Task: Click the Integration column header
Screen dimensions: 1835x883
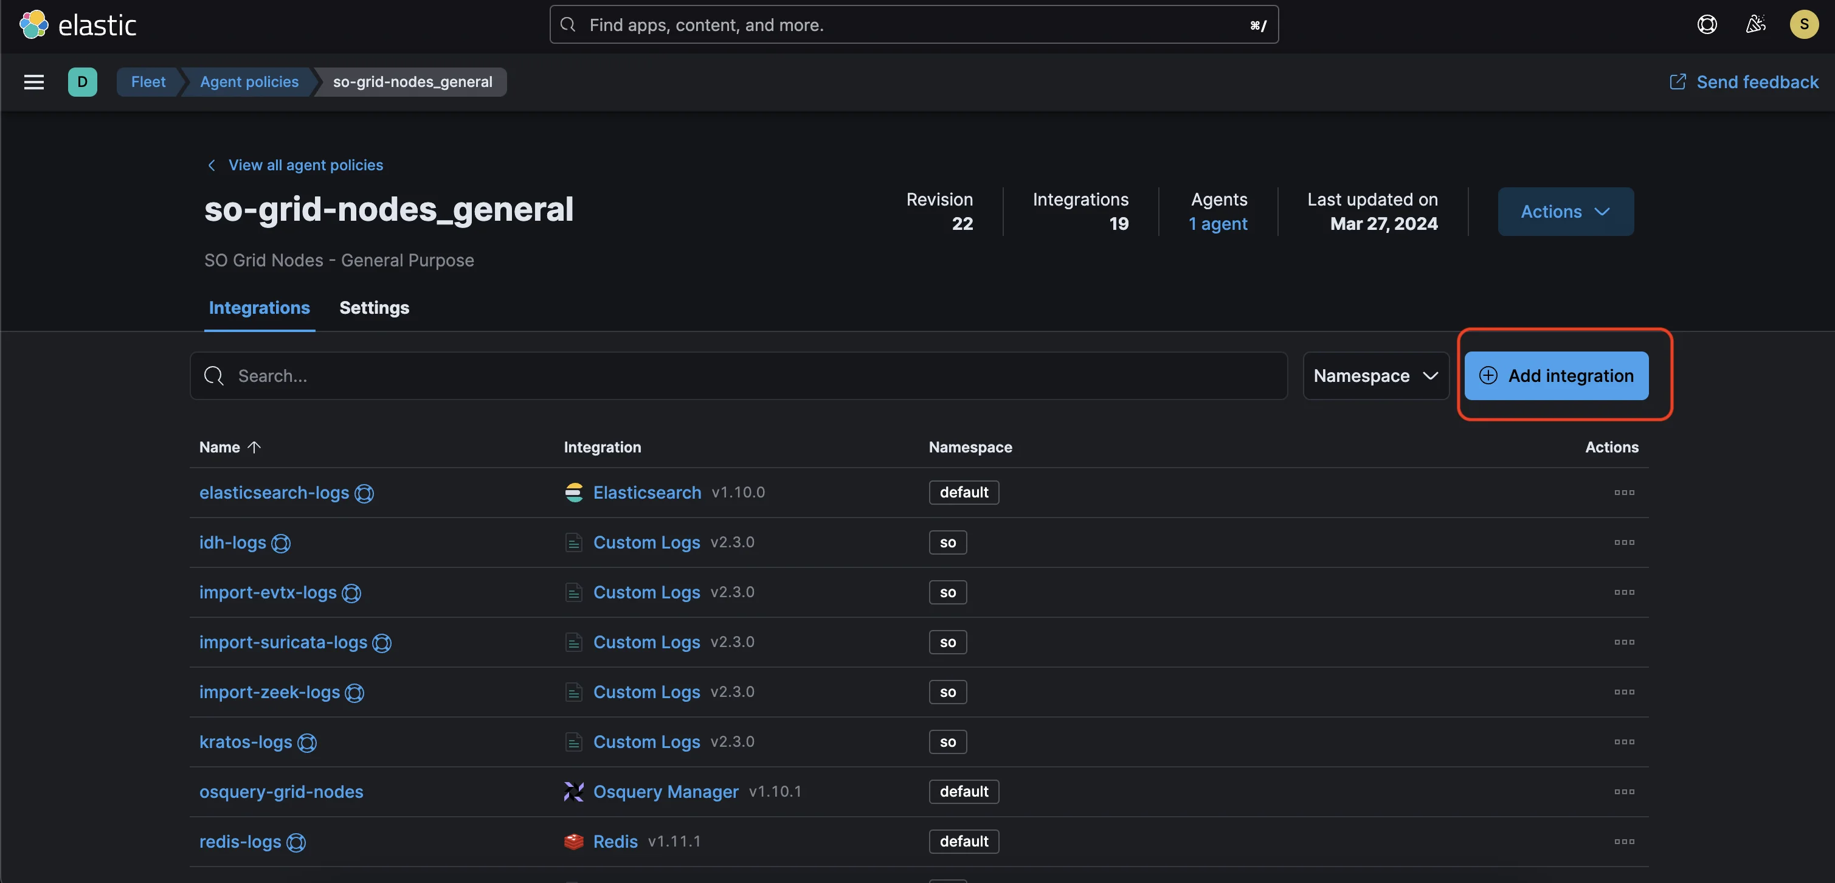Action: tap(603, 447)
